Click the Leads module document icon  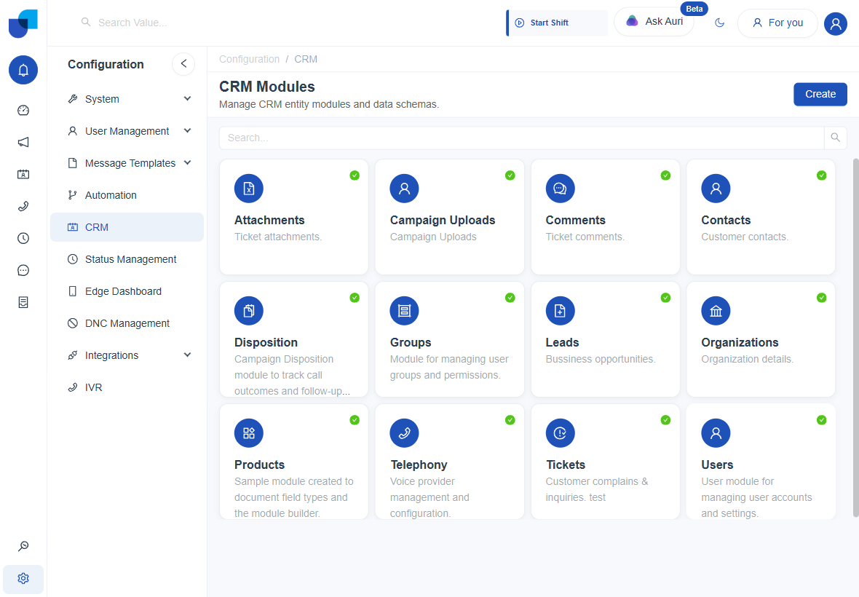click(x=560, y=311)
